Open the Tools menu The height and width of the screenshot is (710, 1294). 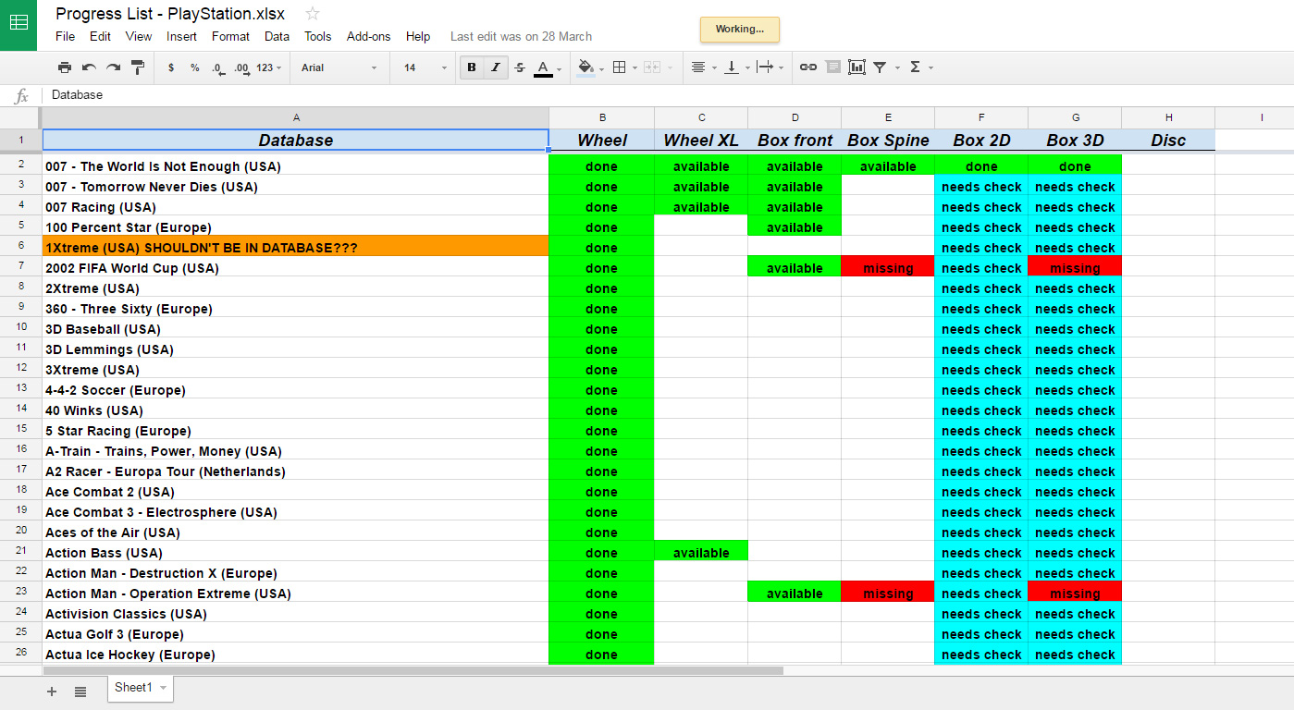317,36
